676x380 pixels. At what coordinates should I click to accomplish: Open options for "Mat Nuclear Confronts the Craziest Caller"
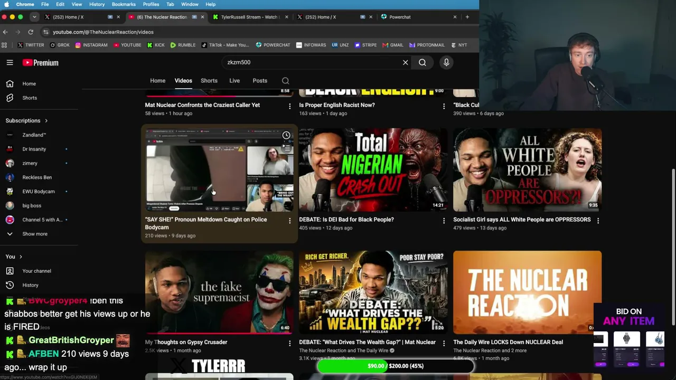coord(289,106)
